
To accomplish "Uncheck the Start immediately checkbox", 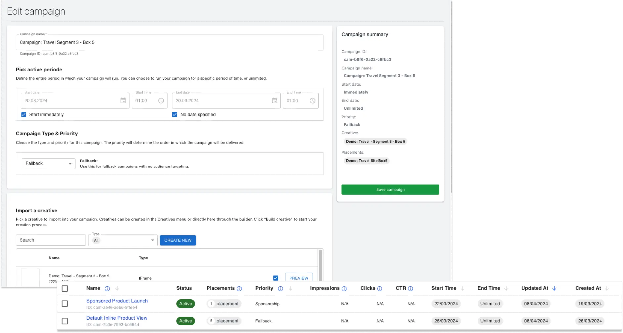I will click(x=23, y=114).
